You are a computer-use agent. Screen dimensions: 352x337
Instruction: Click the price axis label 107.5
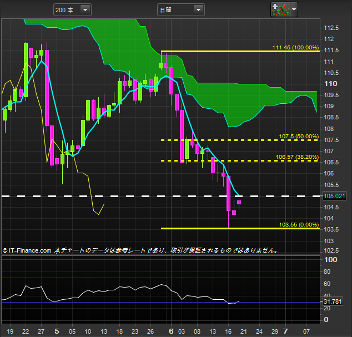click(331, 140)
